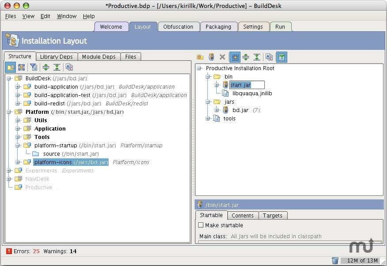Click the module icon next to BuildDesk
This screenshot has width=387, height=266.
18,78
